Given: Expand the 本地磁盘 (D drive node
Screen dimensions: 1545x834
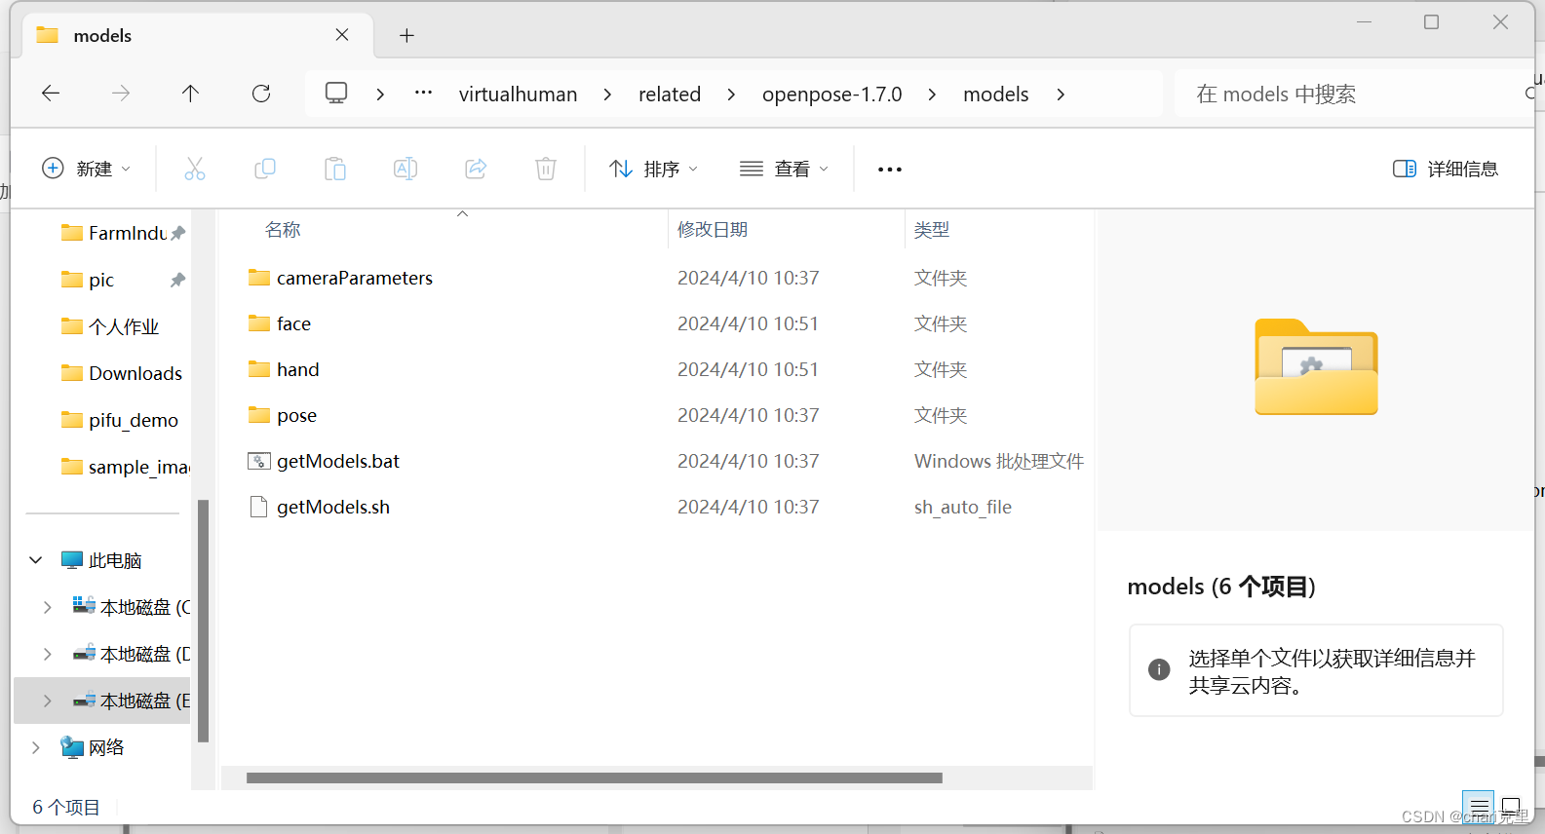Looking at the screenshot, I should (x=48, y=654).
